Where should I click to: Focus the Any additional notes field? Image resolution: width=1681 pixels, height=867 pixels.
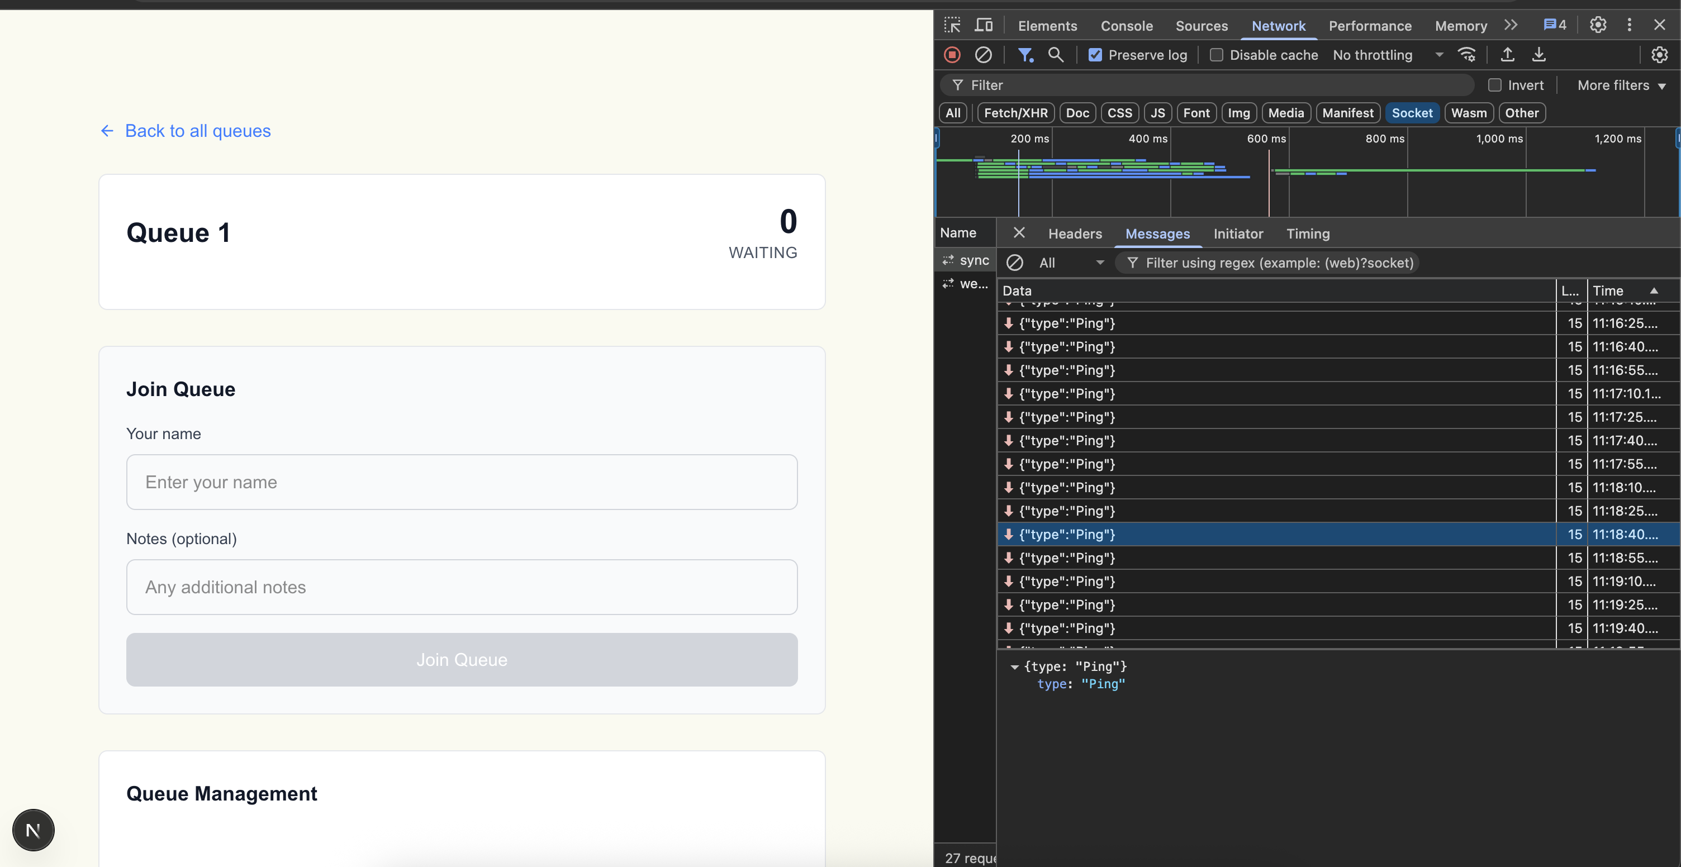[462, 587]
